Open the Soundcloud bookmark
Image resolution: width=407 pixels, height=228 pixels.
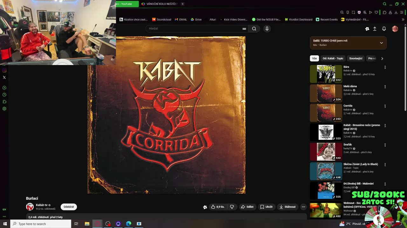click(162, 19)
